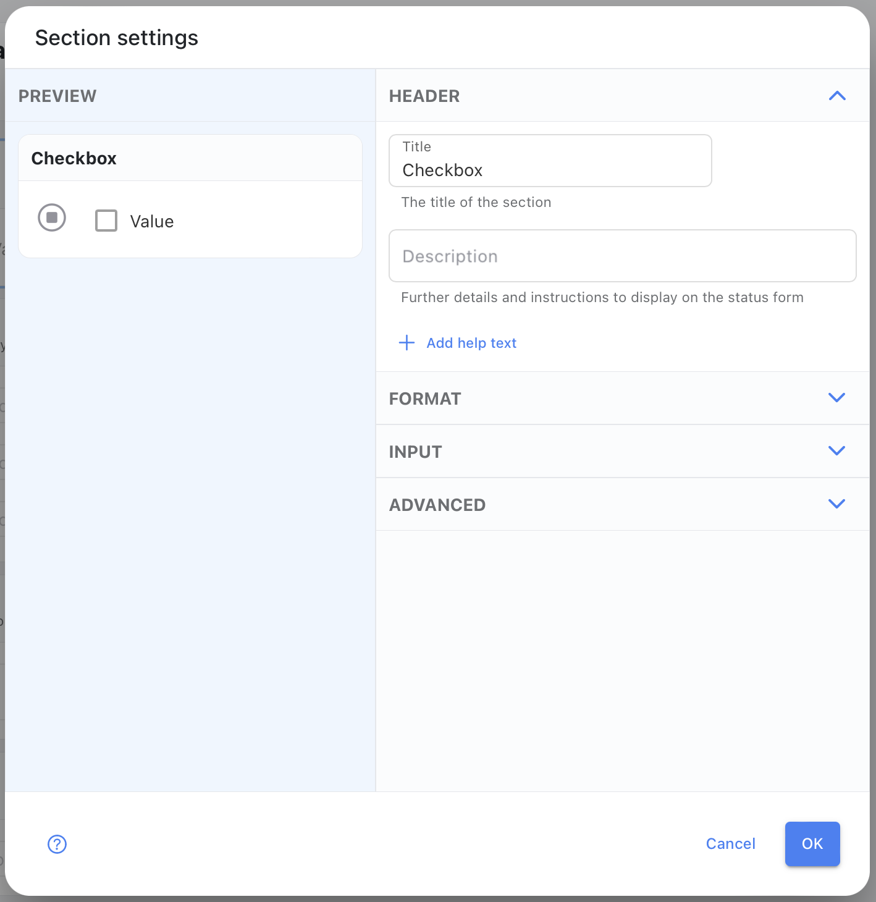Click the Checkbox heading in the preview
The image size is (876, 902).
[74, 158]
